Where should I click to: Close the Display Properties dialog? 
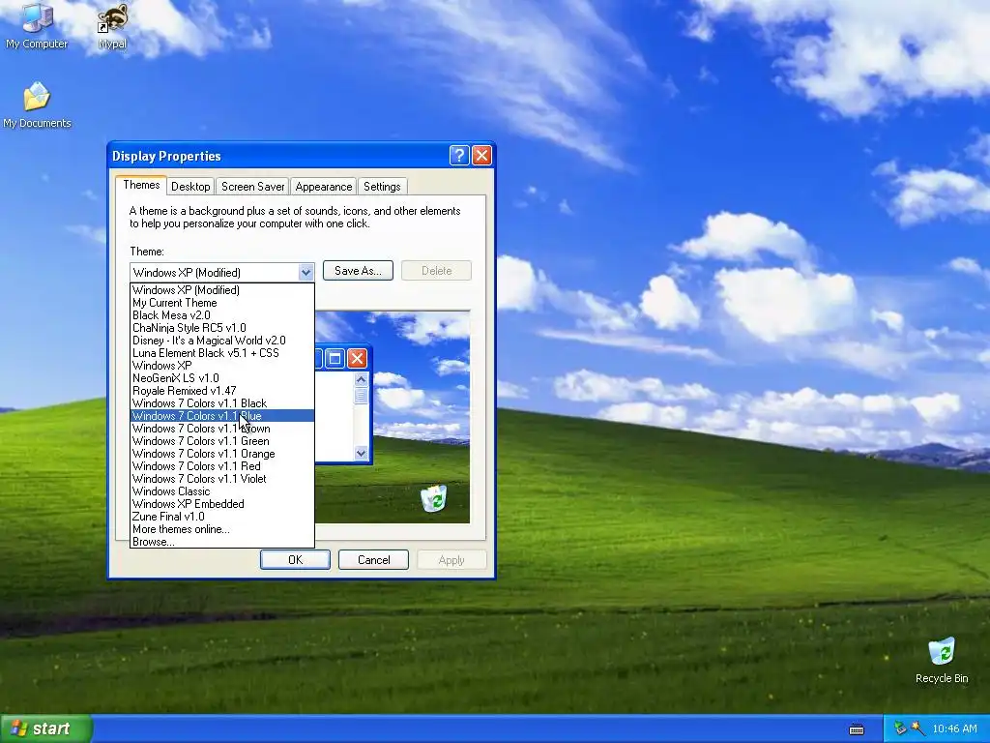pos(481,156)
